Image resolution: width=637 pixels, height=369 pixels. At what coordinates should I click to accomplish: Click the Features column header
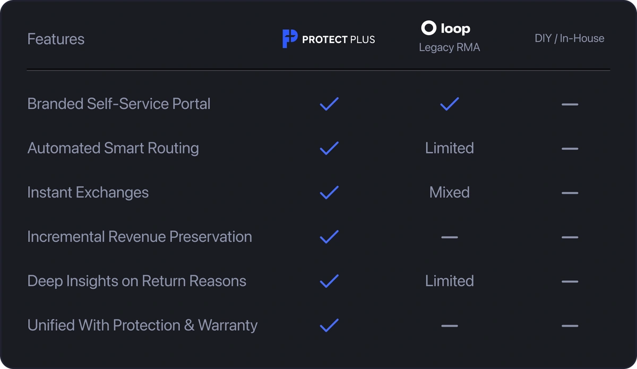coord(56,39)
